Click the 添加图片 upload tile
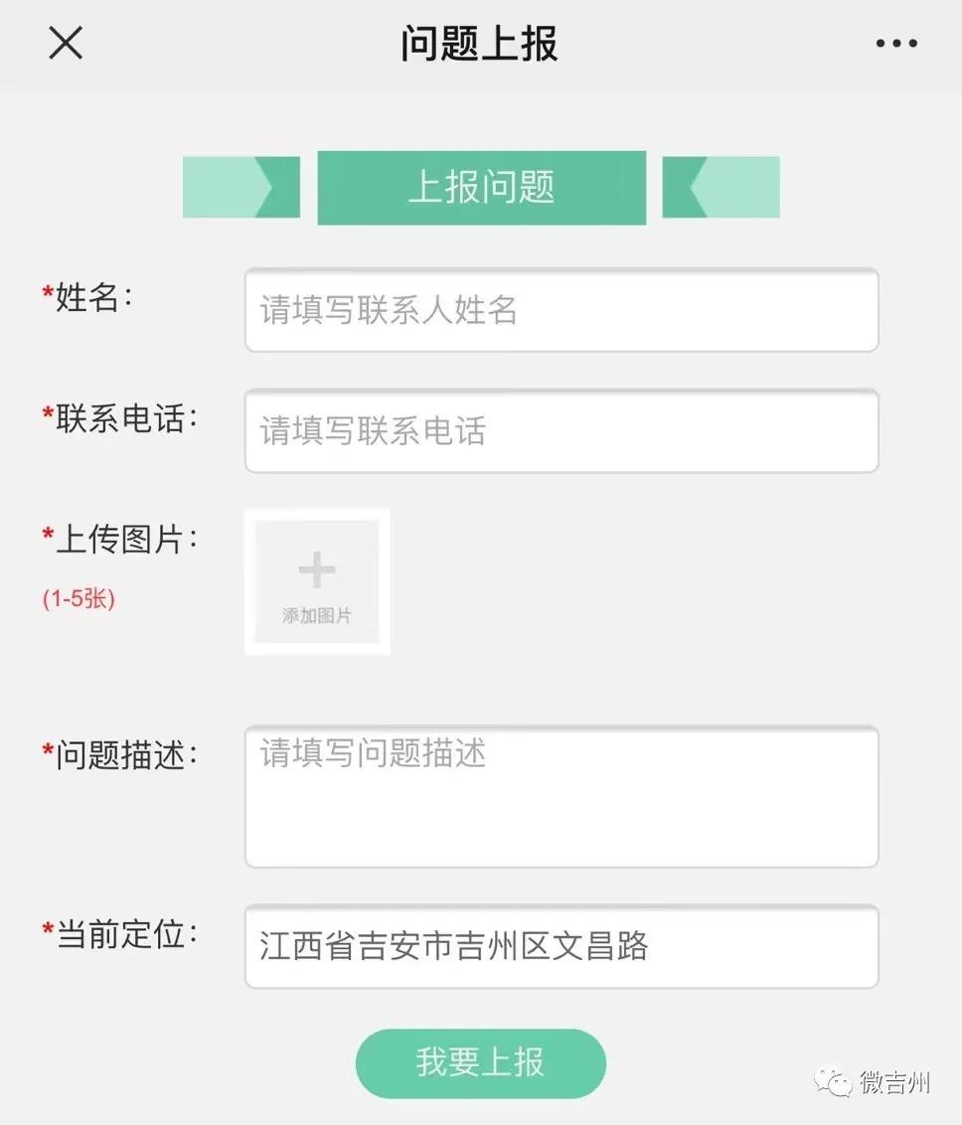Screen dimensions: 962x1125 [316, 581]
